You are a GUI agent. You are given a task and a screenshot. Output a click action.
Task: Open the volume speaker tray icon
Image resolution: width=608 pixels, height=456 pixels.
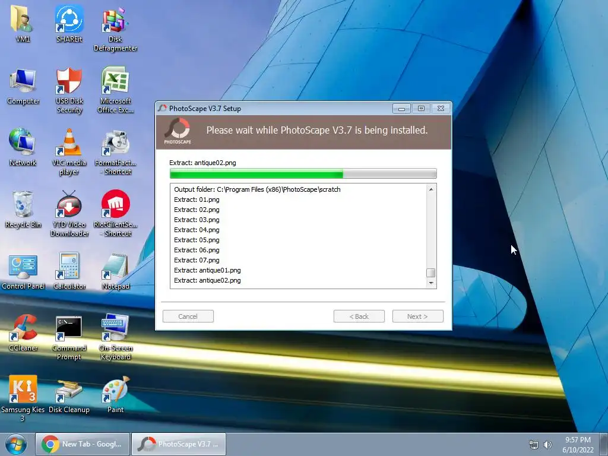[x=547, y=445]
